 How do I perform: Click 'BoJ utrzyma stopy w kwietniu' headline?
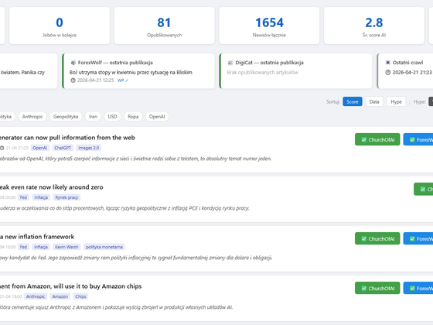tap(131, 73)
